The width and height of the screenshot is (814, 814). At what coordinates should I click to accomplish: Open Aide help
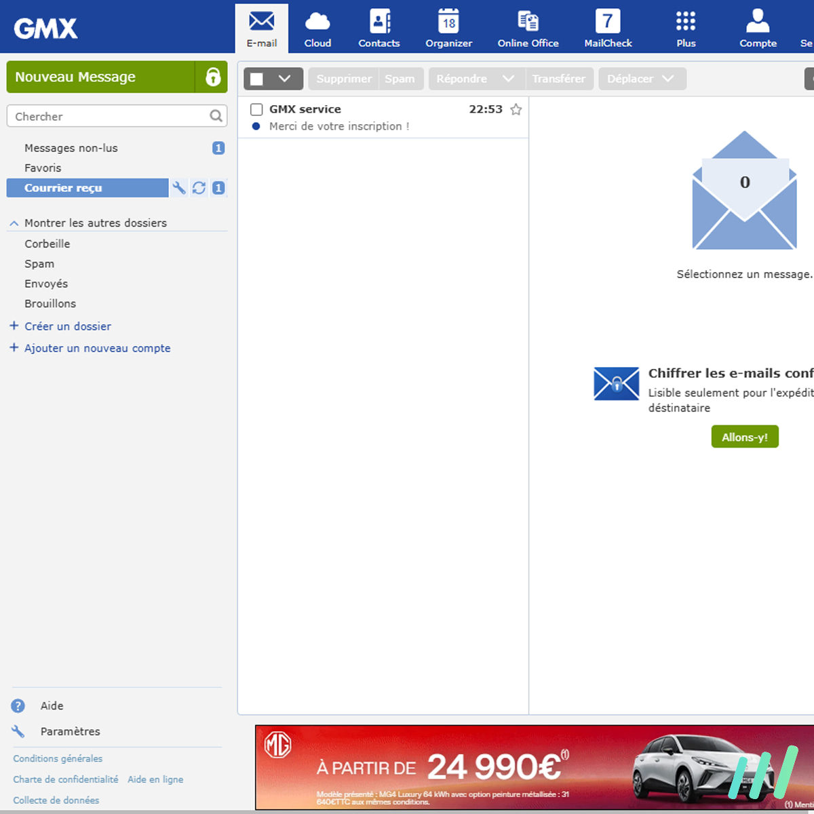coord(52,705)
